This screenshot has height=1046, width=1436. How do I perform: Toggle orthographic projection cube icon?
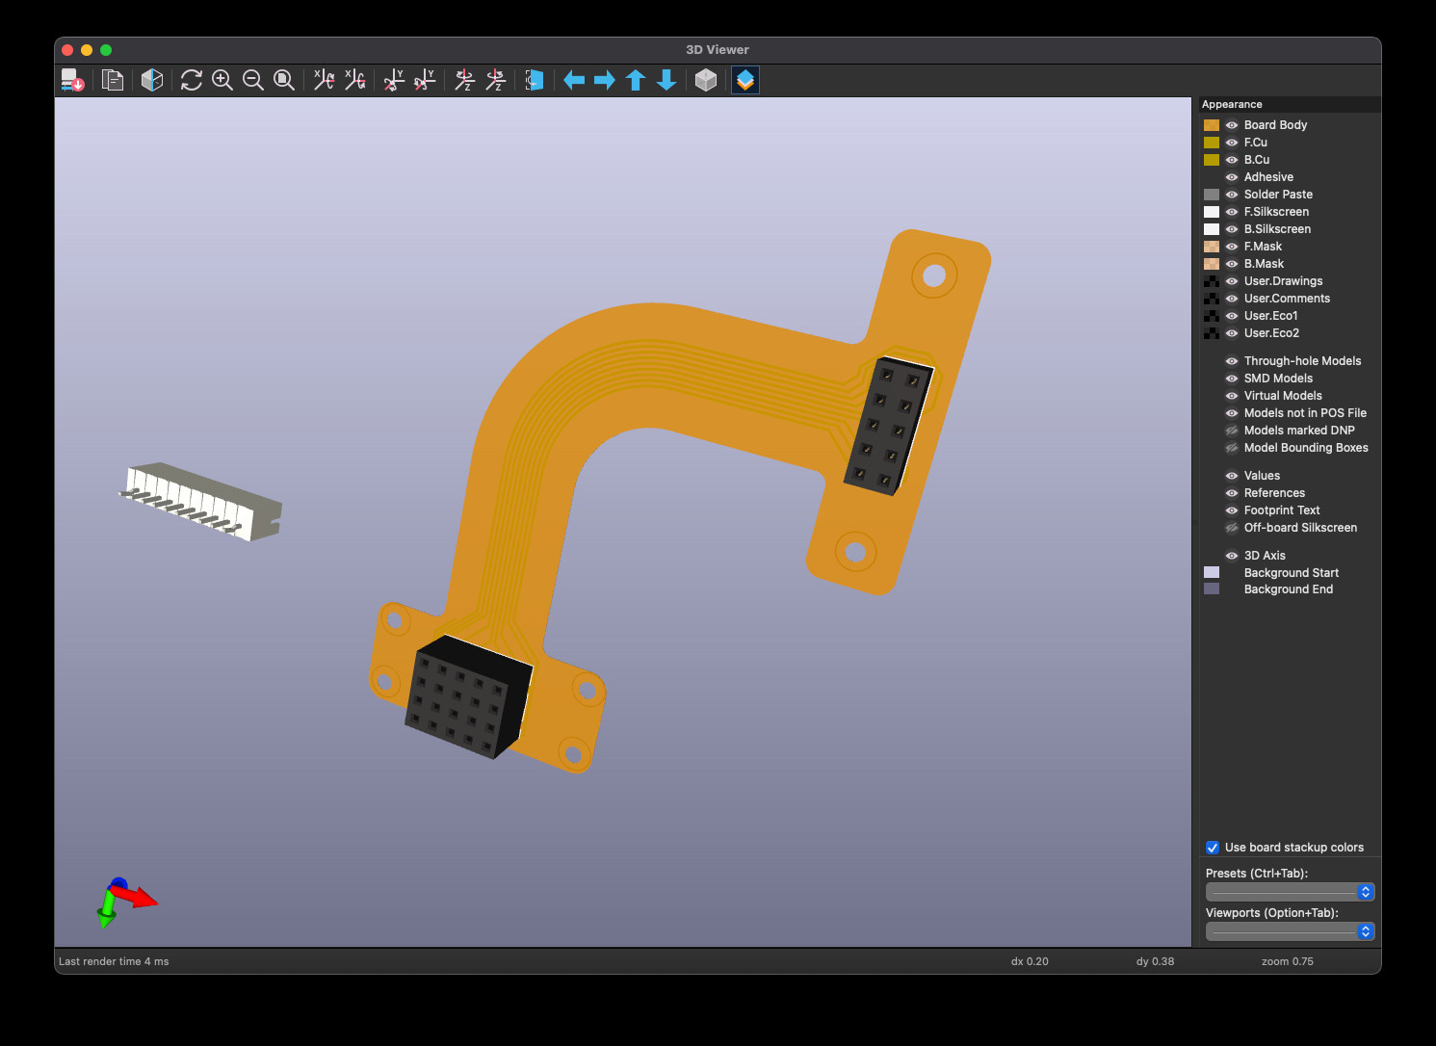[706, 80]
